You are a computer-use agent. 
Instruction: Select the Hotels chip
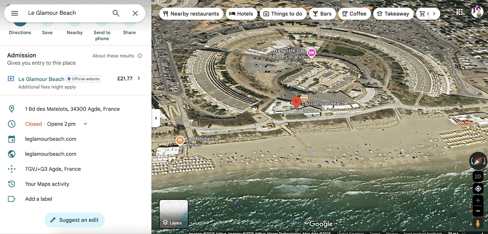click(241, 14)
